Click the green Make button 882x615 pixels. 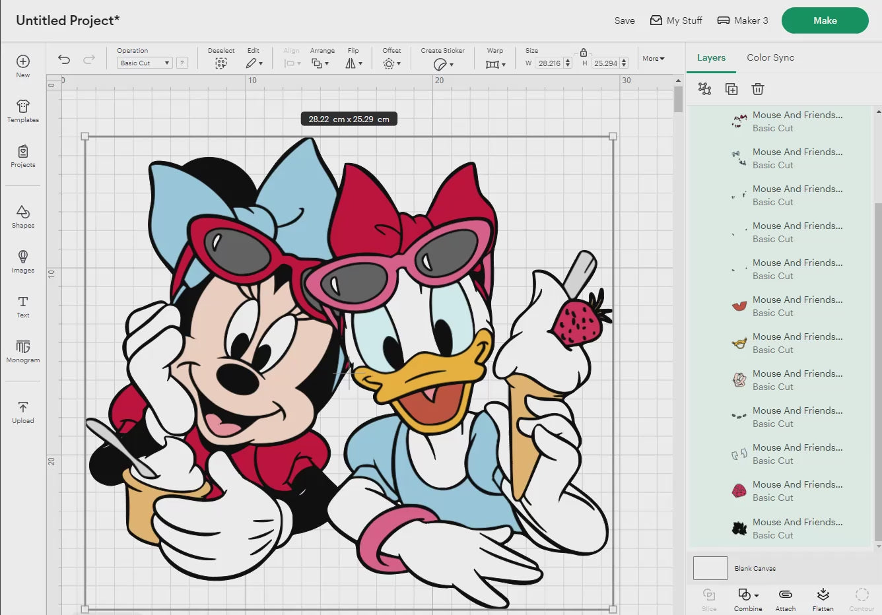coord(825,20)
